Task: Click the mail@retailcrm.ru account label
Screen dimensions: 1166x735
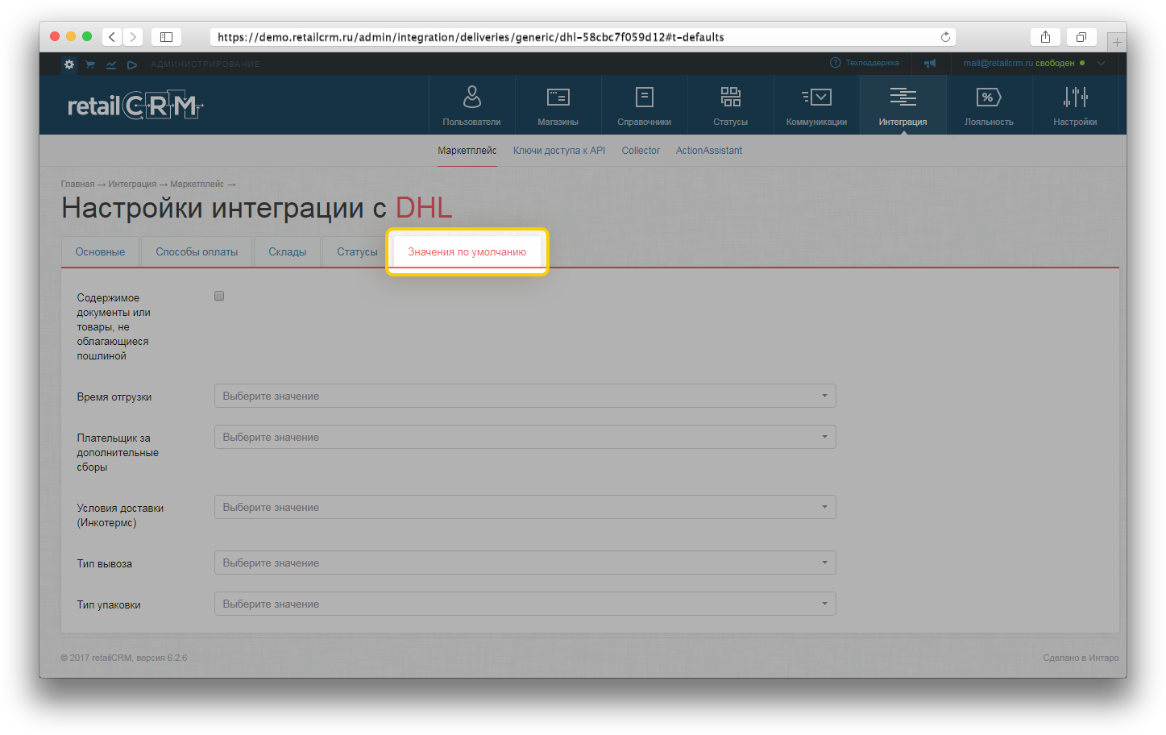Action: (998, 63)
